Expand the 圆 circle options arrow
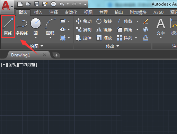This screenshot has width=177, height=134. [x=36, y=37]
